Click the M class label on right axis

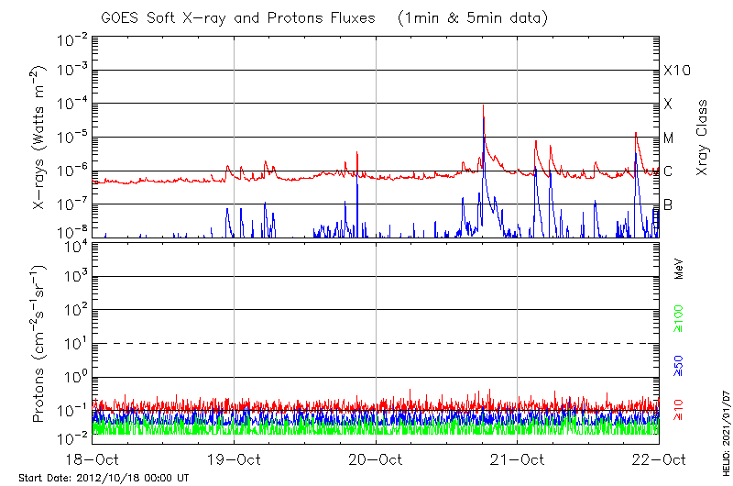coord(669,138)
